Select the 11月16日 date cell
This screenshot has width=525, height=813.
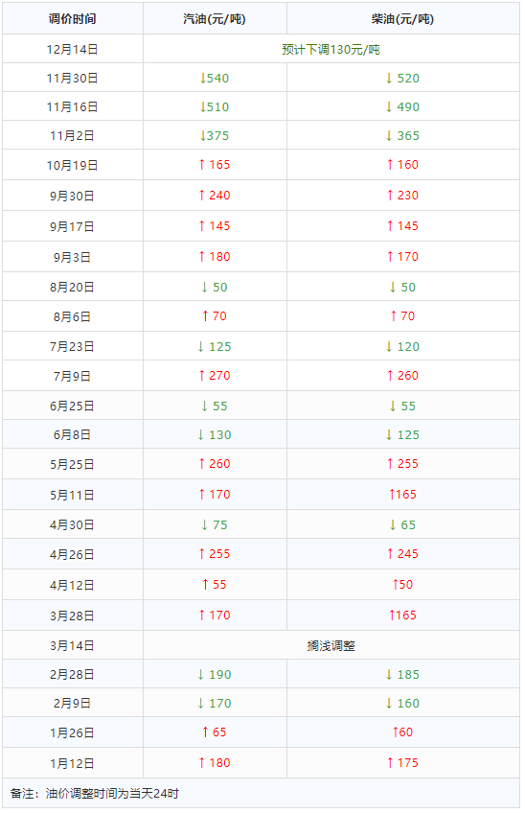click(73, 106)
